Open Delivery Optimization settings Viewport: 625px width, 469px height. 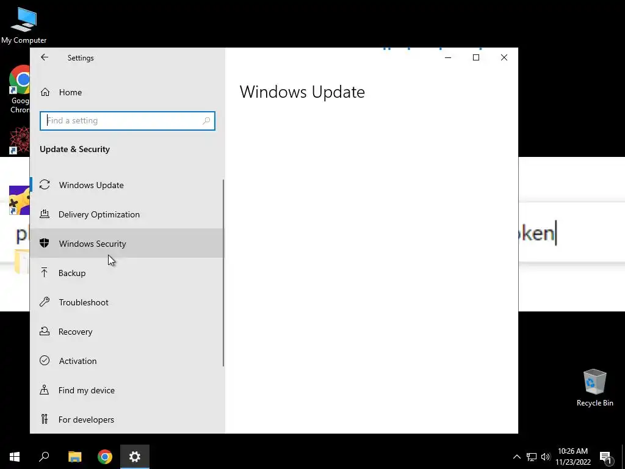[x=127, y=214]
